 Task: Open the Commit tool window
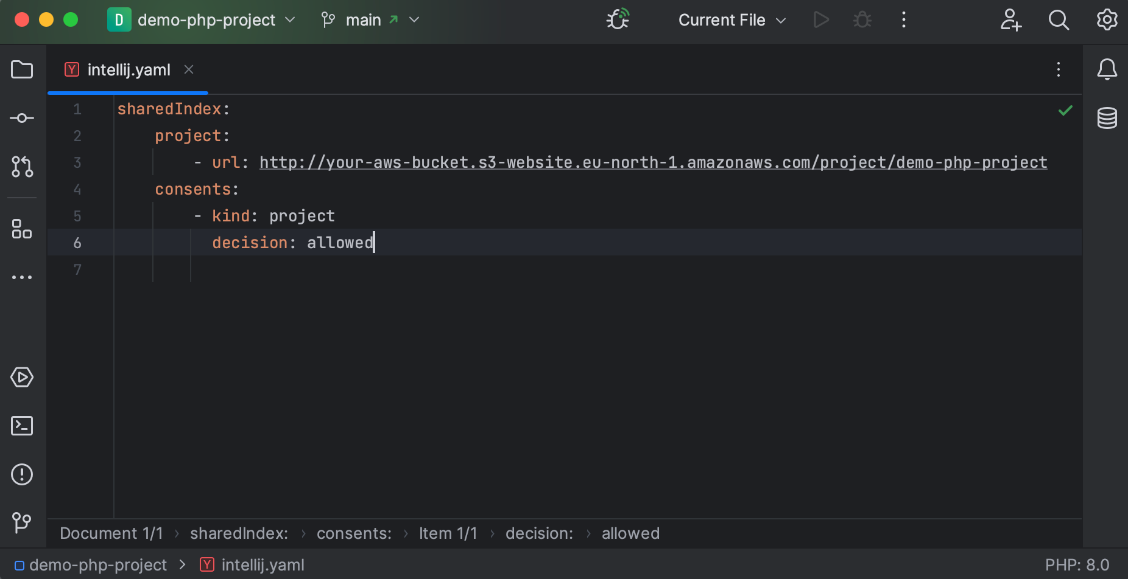tap(22, 118)
